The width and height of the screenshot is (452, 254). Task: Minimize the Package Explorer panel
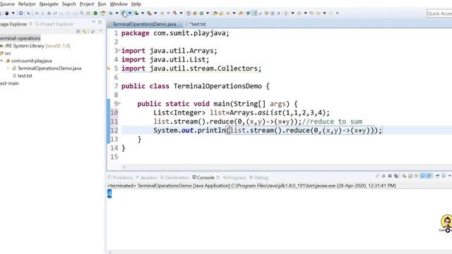pos(93,22)
